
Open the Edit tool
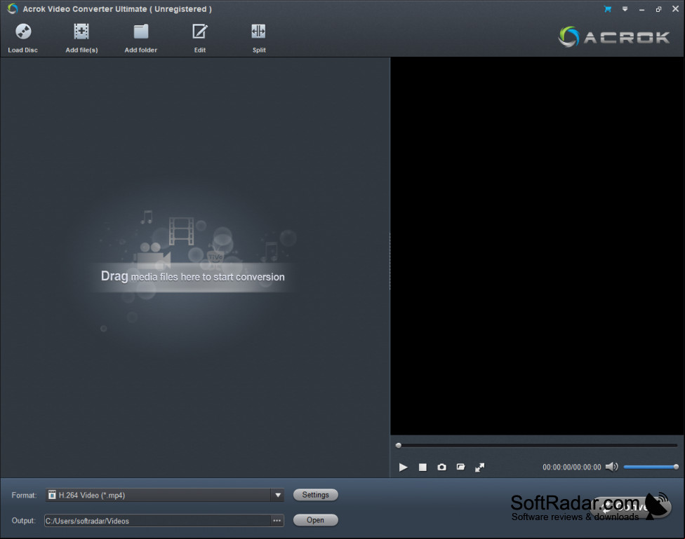(x=199, y=38)
